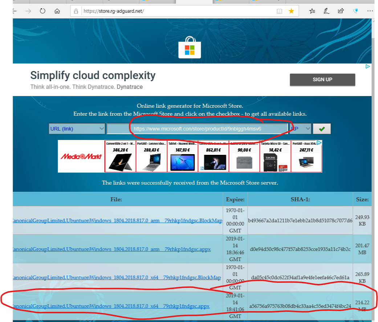Click the SHA-1: column header

[300, 199]
